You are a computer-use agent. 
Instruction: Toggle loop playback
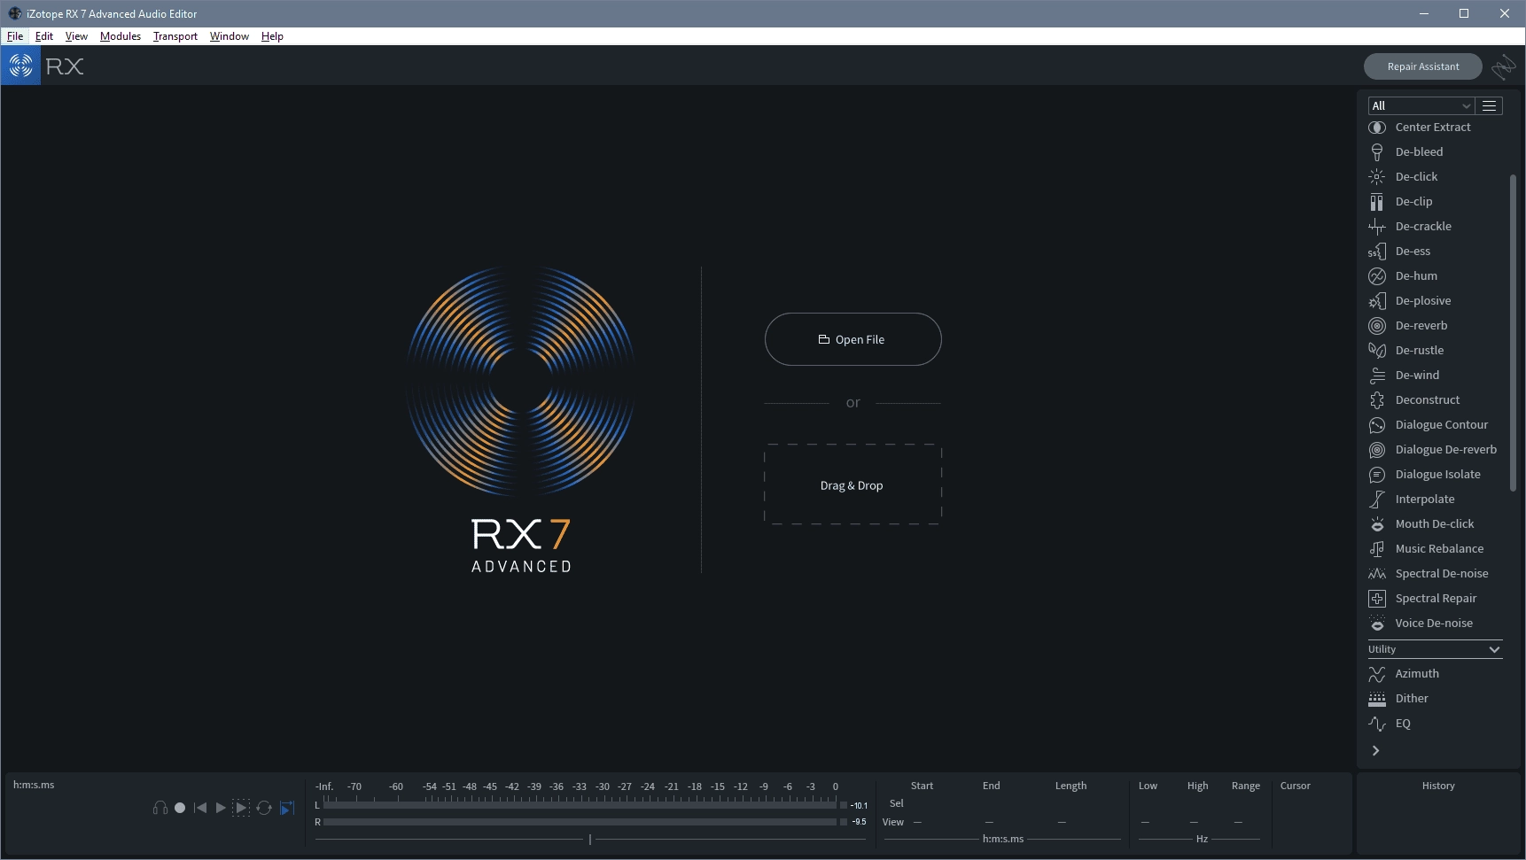[264, 808]
